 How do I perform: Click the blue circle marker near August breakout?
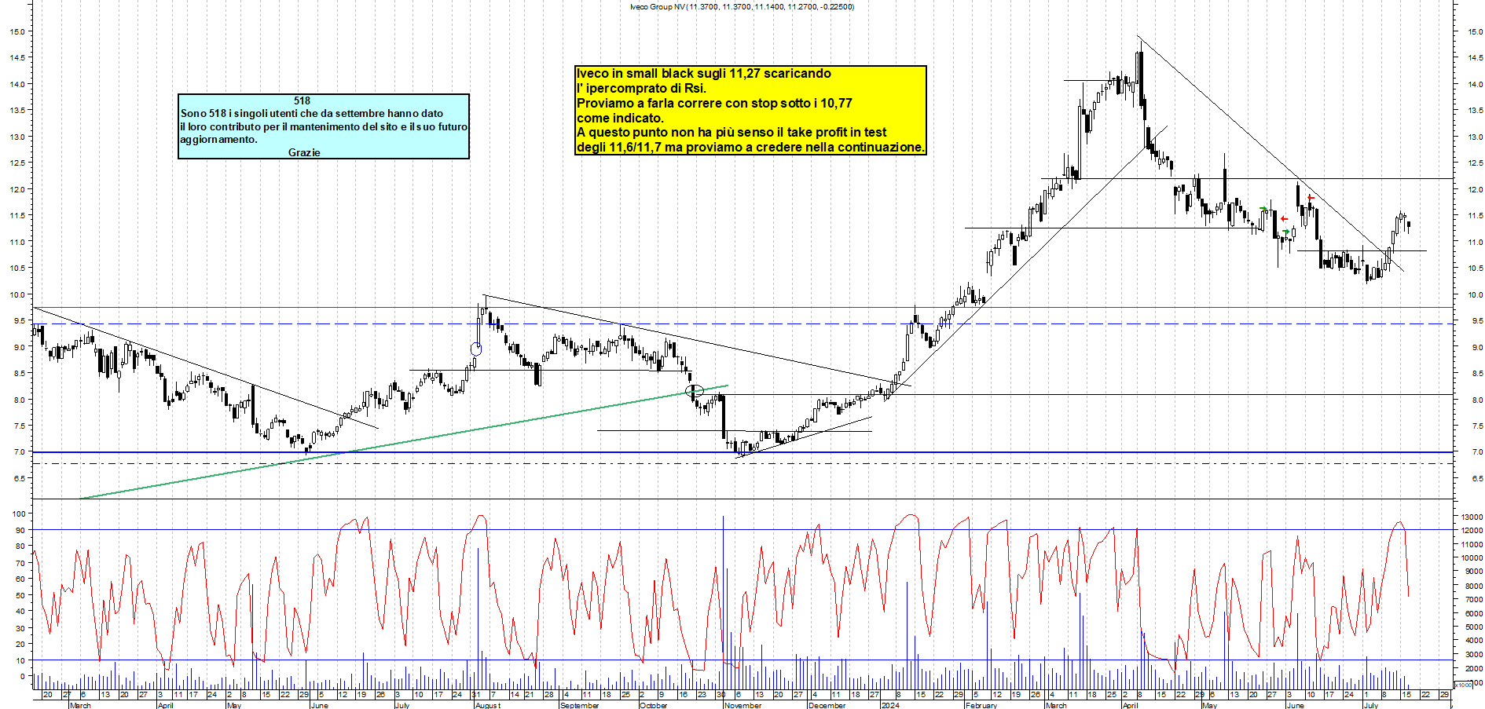click(476, 349)
